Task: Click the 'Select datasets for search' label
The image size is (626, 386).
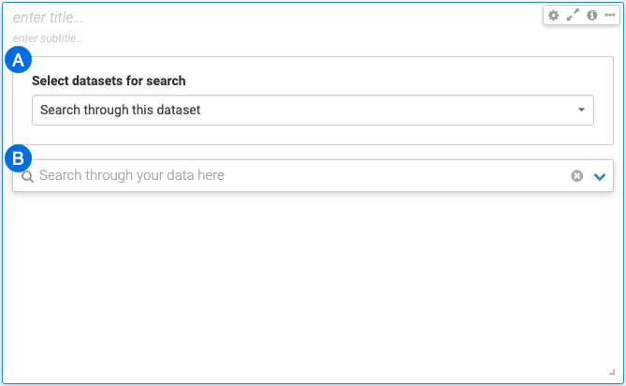Action: tap(109, 81)
